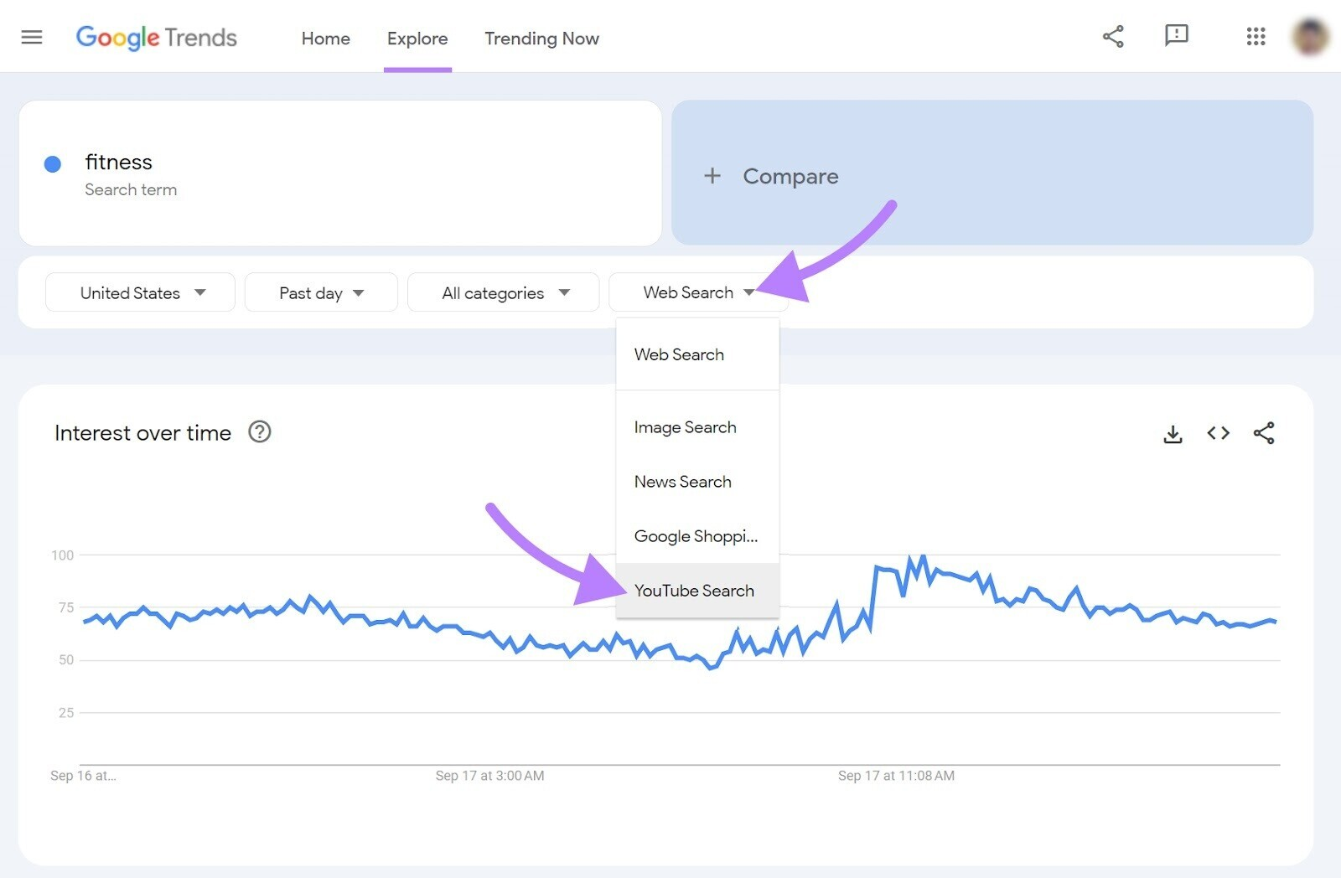Select Image Search from the dropdown
Screen dimensions: 1341x878
click(x=685, y=426)
